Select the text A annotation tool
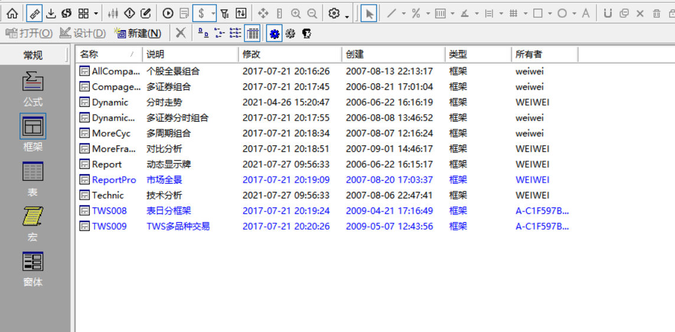This screenshot has height=332, width=675. [x=585, y=14]
